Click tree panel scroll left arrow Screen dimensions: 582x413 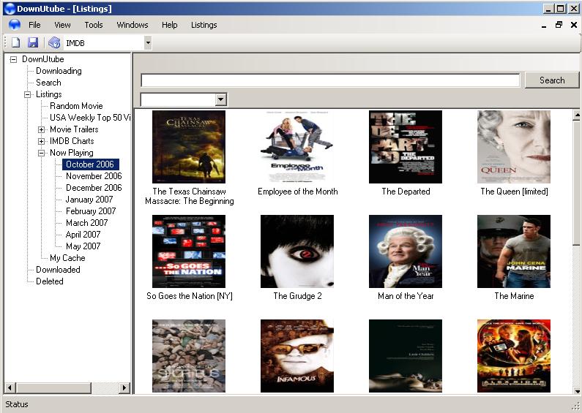click(10, 388)
